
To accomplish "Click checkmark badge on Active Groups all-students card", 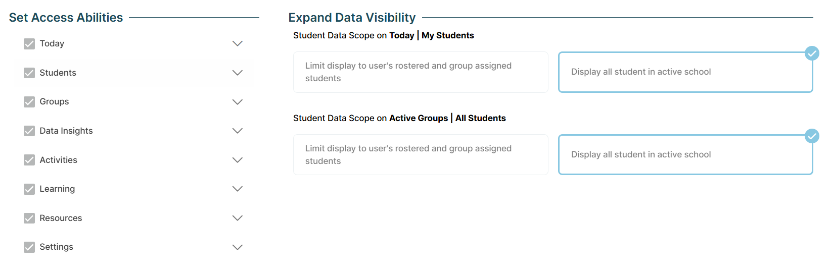I will 812,136.
